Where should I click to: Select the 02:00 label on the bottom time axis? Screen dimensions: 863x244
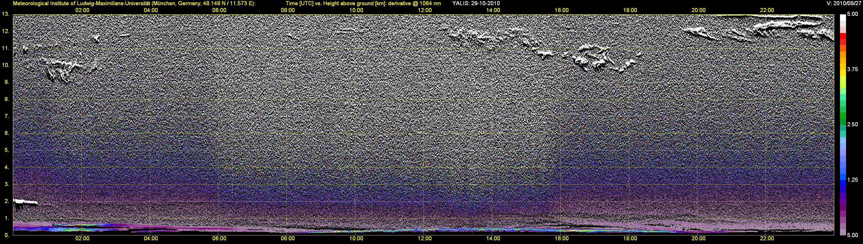(82, 239)
